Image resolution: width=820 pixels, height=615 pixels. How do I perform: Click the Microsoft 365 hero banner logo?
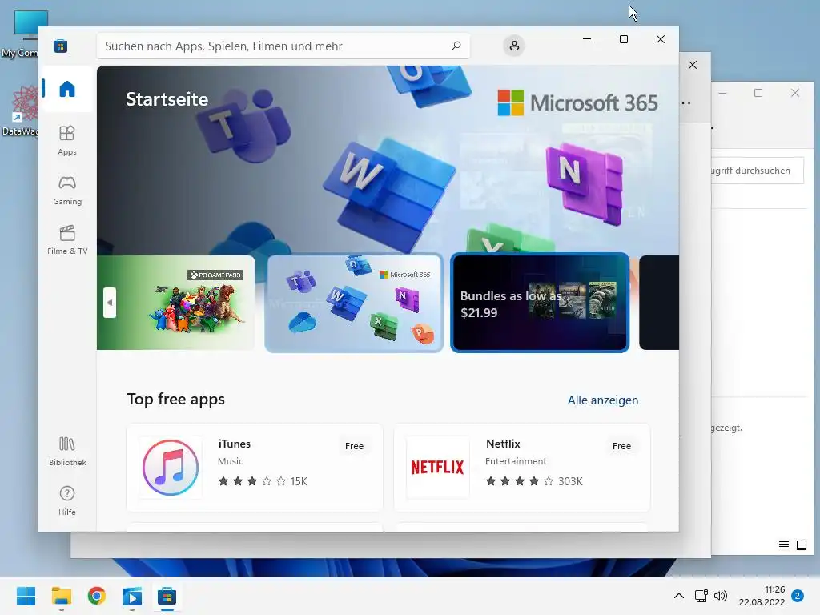pyautogui.click(x=577, y=102)
